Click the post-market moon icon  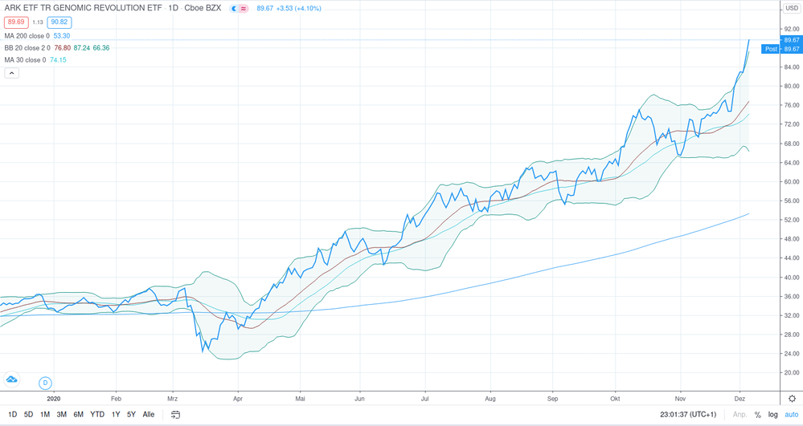point(234,9)
